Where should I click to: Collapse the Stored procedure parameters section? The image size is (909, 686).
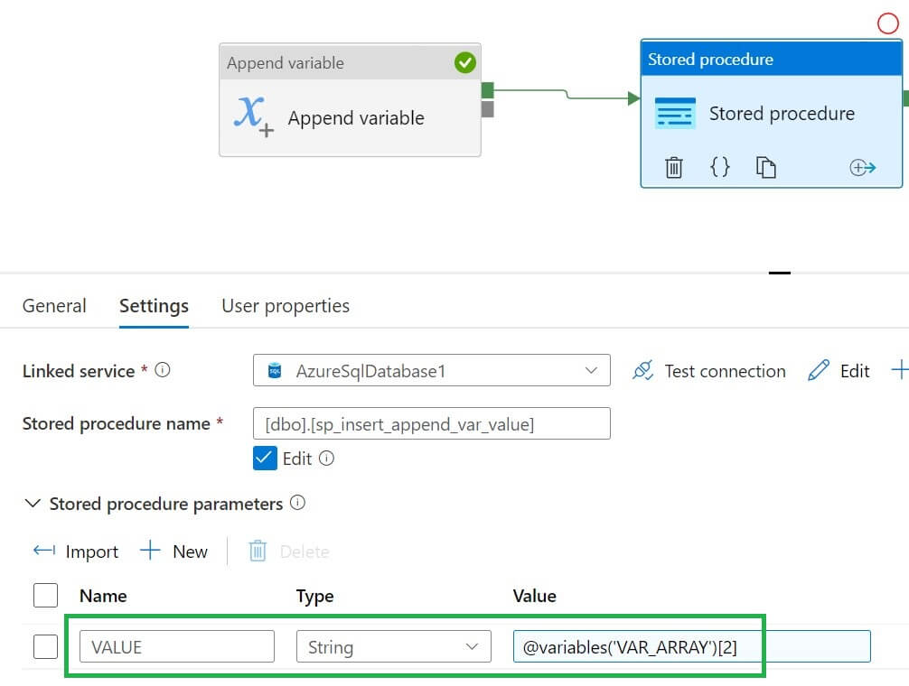click(33, 504)
